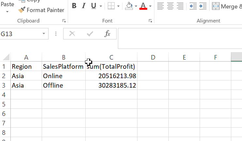Increase indent of cell
Screen dimensions: 242x141
203,6
